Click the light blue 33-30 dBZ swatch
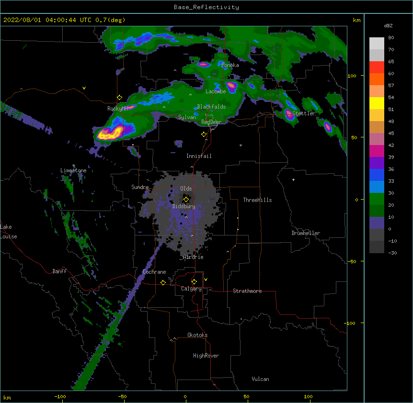Viewport: 413px width, 403px height. [377, 187]
